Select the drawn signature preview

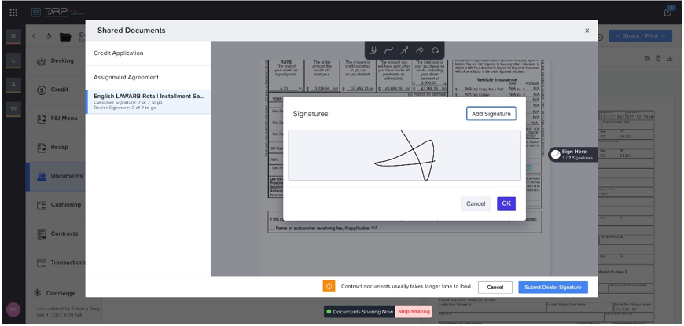pyautogui.click(x=404, y=156)
